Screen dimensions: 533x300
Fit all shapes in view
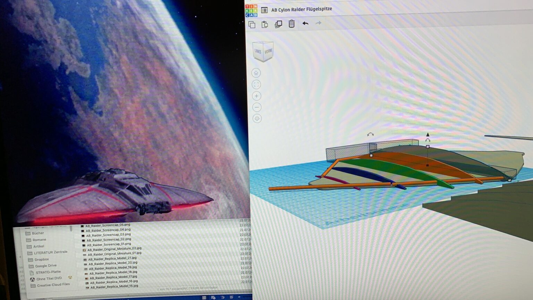256,84
